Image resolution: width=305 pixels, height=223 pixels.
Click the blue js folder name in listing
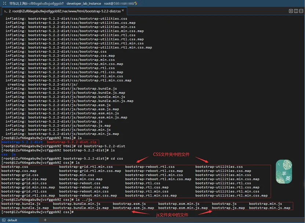point(14,155)
